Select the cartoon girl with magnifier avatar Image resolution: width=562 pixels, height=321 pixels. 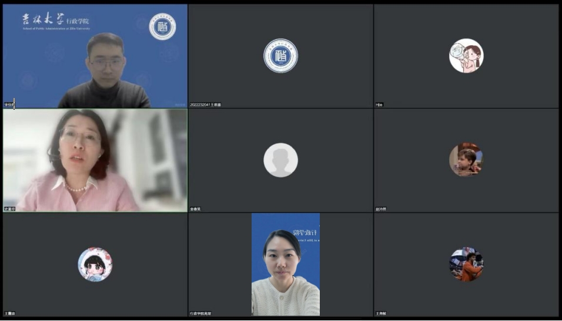pyautogui.click(x=466, y=56)
